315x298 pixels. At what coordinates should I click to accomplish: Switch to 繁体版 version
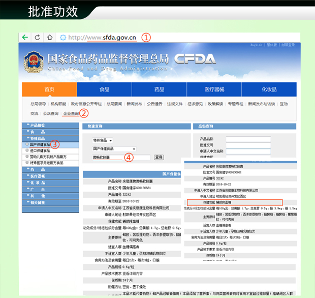(272, 45)
